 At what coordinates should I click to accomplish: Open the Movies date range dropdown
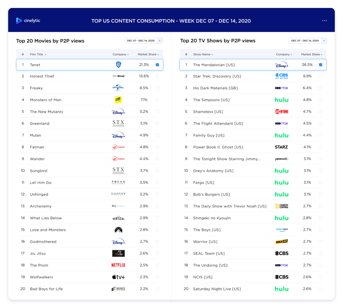click(x=143, y=40)
